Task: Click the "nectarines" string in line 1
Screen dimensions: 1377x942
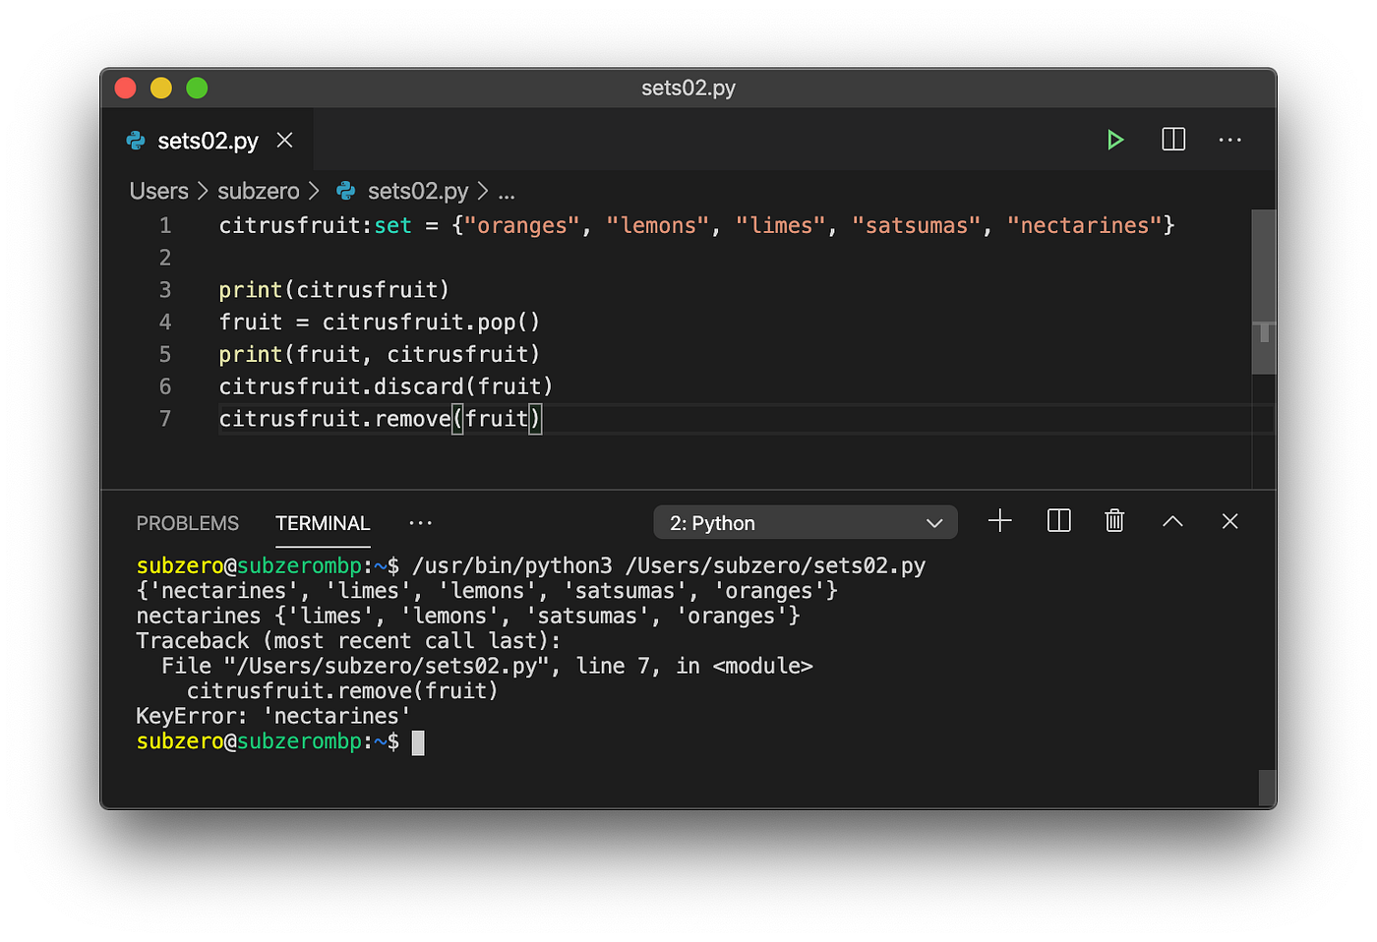Action: 1085,226
